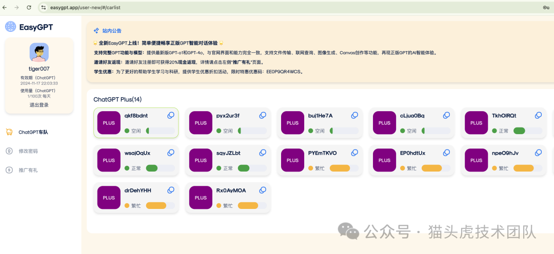
Task: Click the dollar icon next to 推广有礼
Action: click(x=9, y=170)
